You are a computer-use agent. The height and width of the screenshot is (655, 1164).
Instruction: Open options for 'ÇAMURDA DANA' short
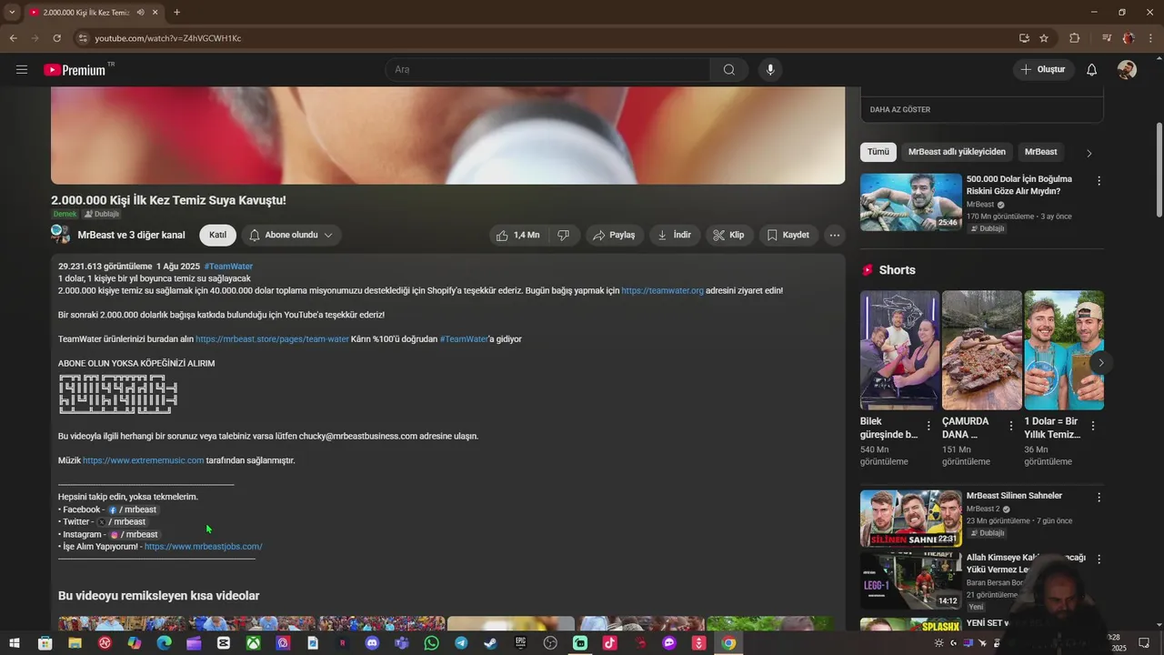(1010, 426)
